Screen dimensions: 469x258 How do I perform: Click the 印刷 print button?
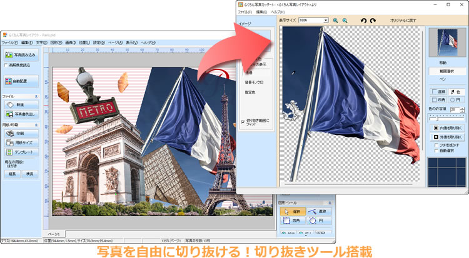[x=21, y=133]
